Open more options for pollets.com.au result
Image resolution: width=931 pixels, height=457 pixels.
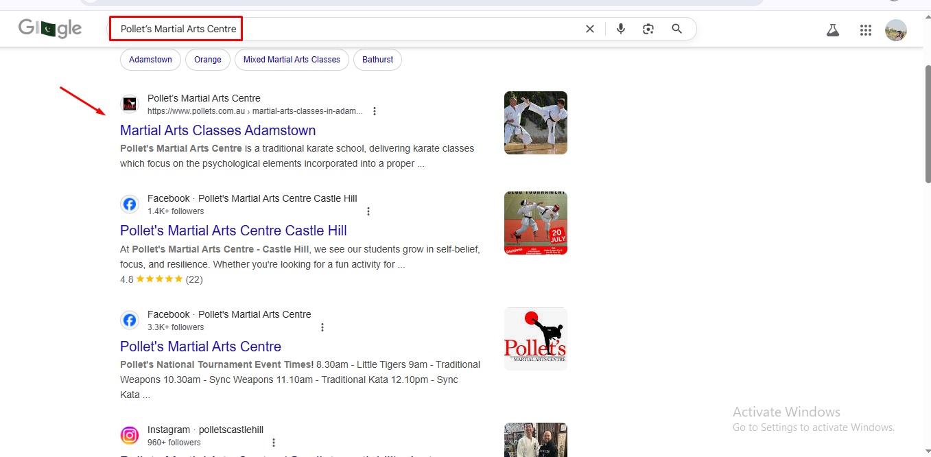375,111
